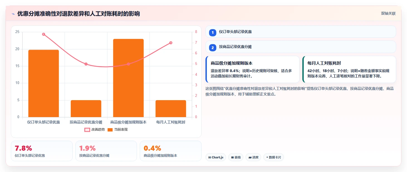Click the orange bar for 每月人工对账耗时
The height and width of the screenshot is (172, 407).
[171, 108]
